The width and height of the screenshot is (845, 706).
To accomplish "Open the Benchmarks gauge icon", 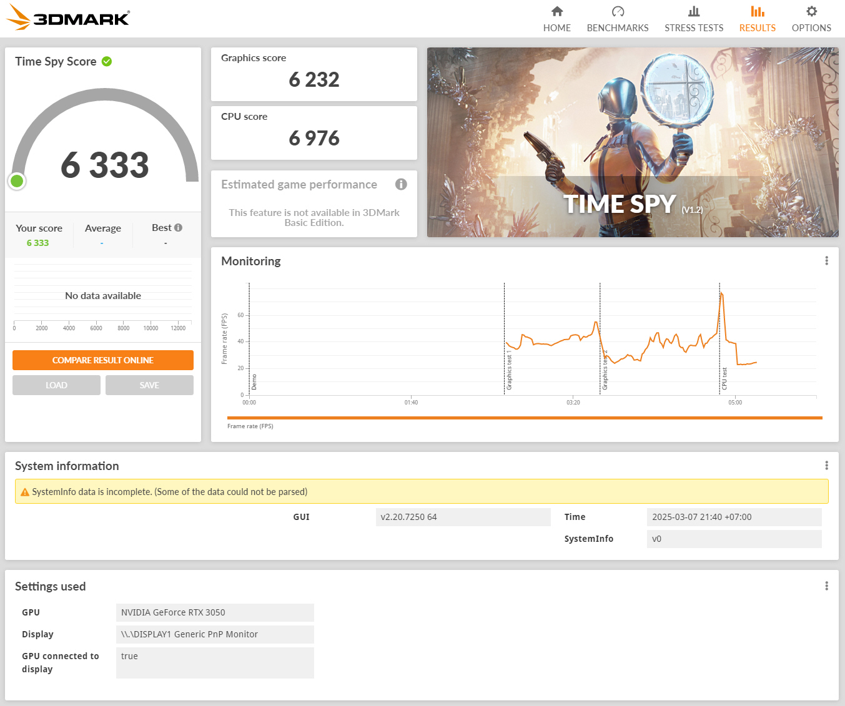I will point(617,12).
